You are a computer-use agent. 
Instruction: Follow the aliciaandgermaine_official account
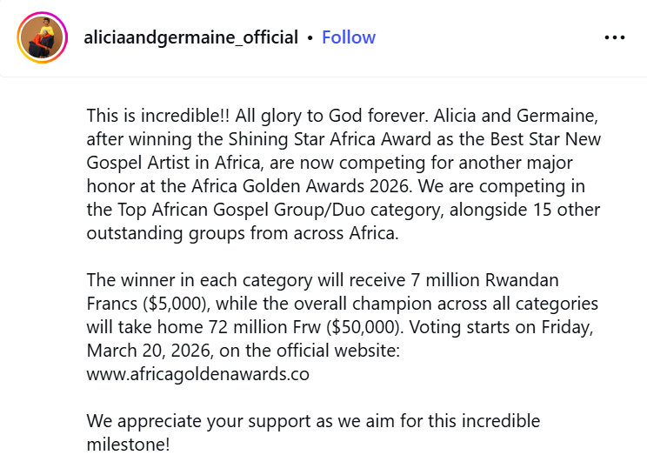pos(349,37)
